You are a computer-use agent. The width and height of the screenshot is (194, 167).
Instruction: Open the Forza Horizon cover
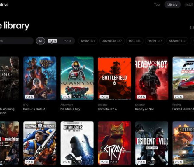click(183, 78)
